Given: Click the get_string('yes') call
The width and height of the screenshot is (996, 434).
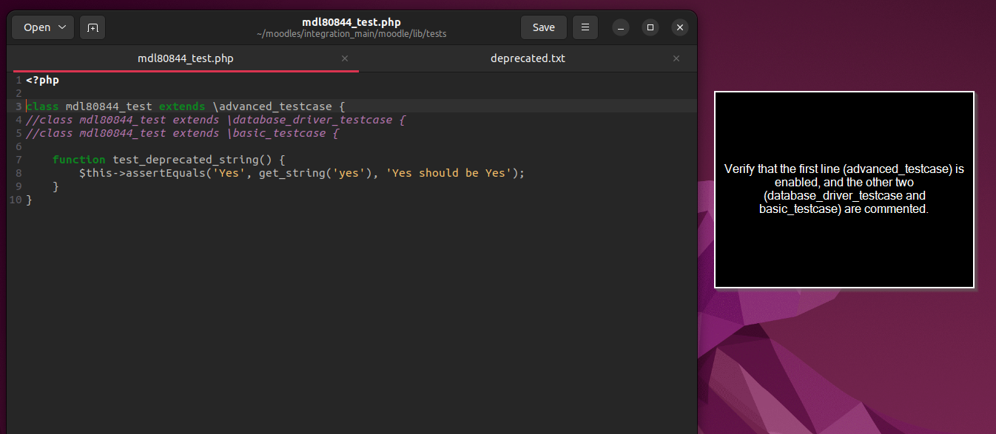Looking at the screenshot, I should coord(316,173).
